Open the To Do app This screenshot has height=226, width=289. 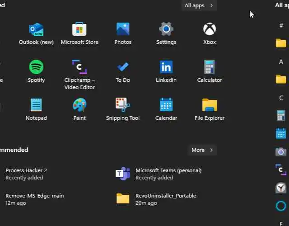(123, 71)
